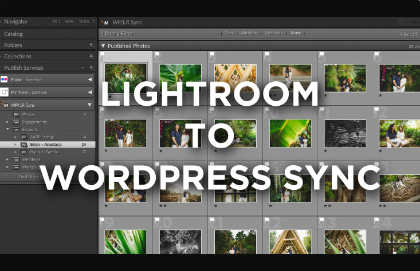
Task: Select the Attribute library filter tab
Action: (249, 33)
